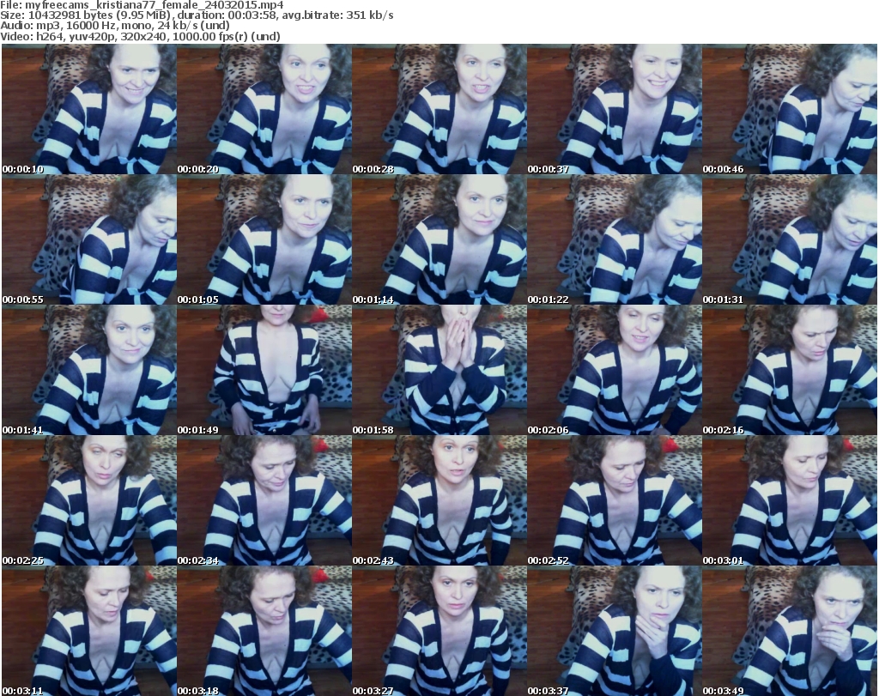
Task: Click the thumbnail at 00:02:43
Action: point(439,501)
